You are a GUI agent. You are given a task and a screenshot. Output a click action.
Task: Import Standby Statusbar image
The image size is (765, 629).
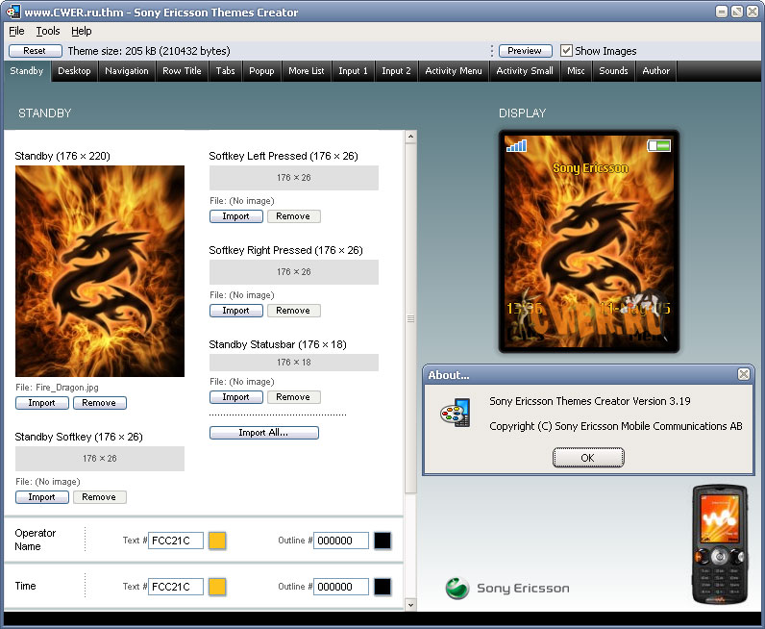tap(236, 397)
